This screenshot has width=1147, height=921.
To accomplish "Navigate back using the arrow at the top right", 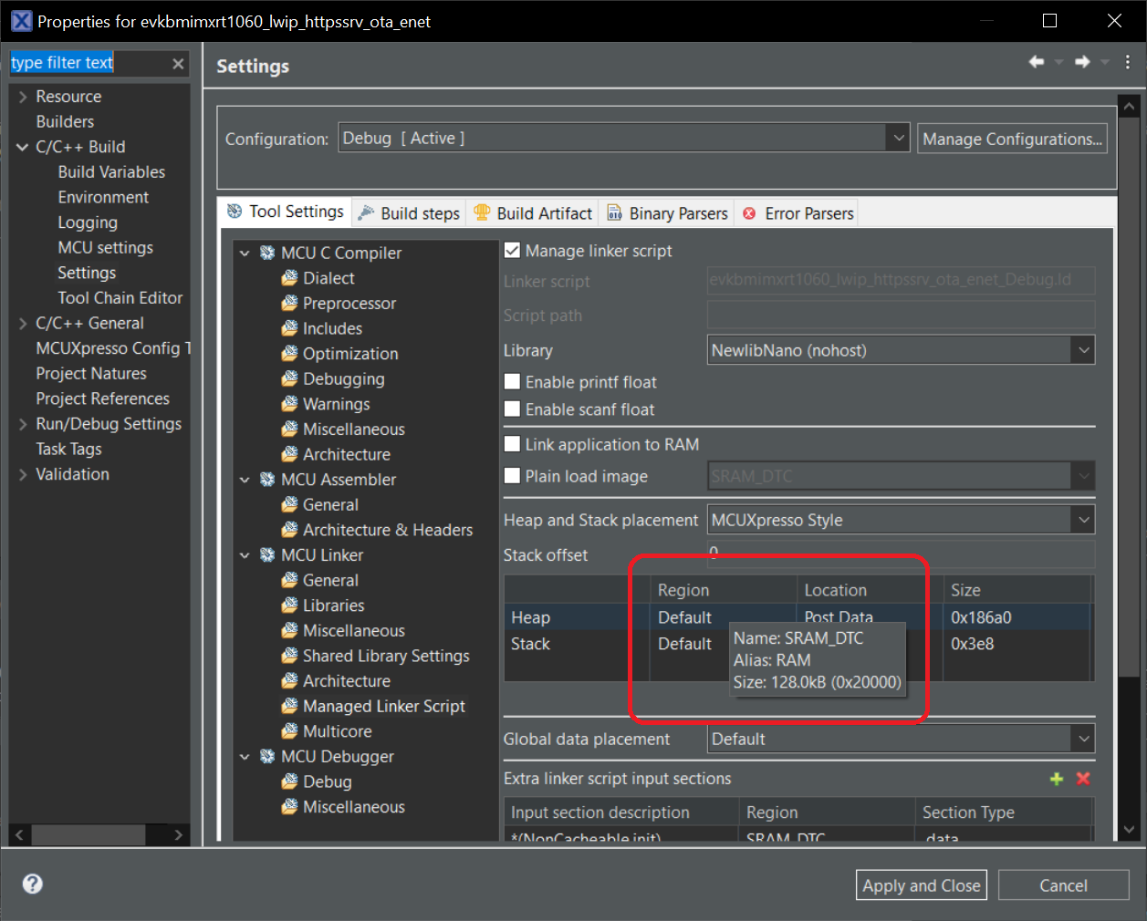I will tap(1036, 61).
